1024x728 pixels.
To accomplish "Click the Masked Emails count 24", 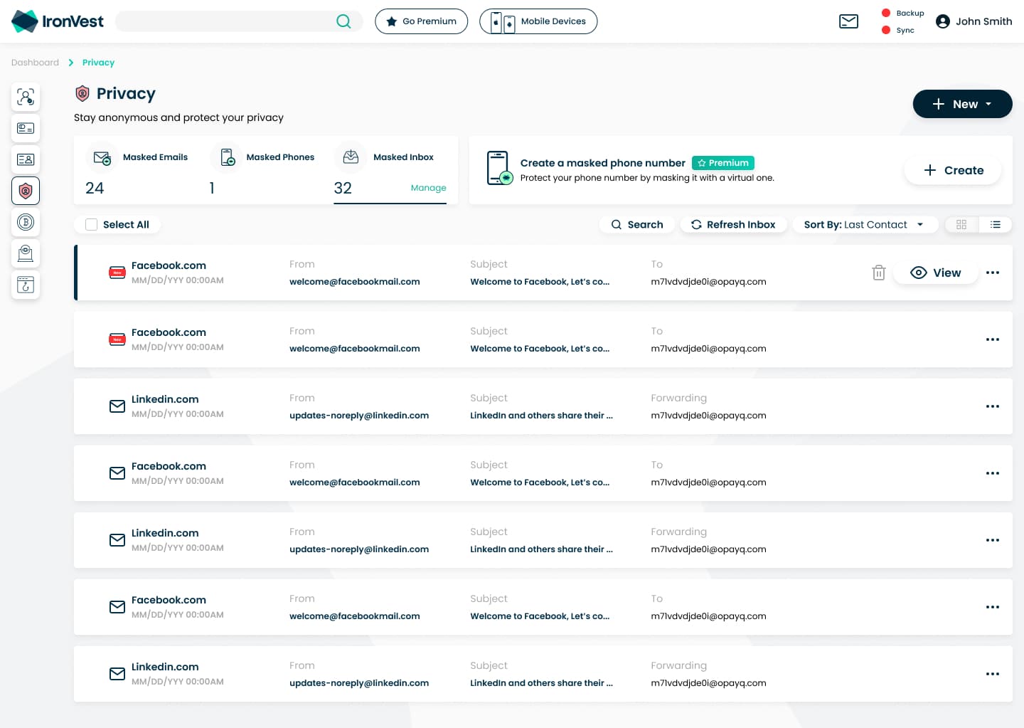I will (x=95, y=188).
